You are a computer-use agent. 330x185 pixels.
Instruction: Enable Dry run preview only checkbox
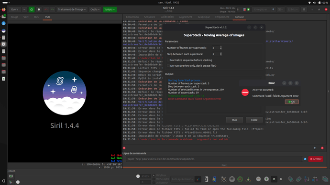(x=168, y=66)
